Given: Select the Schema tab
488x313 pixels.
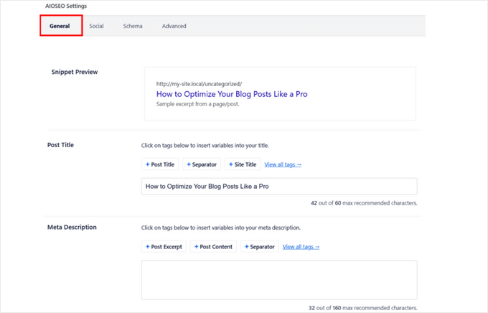Looking at the screenshot, I should point(133,26).
